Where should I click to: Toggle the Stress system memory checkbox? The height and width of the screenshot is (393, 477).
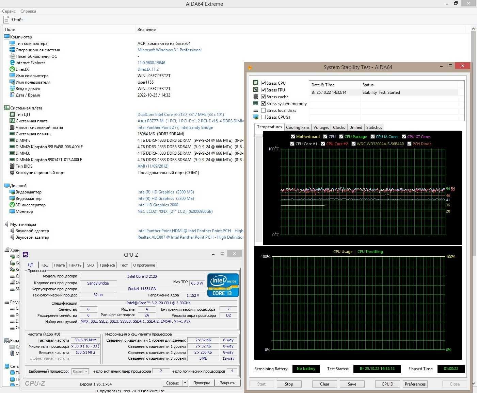pos(263,103)
